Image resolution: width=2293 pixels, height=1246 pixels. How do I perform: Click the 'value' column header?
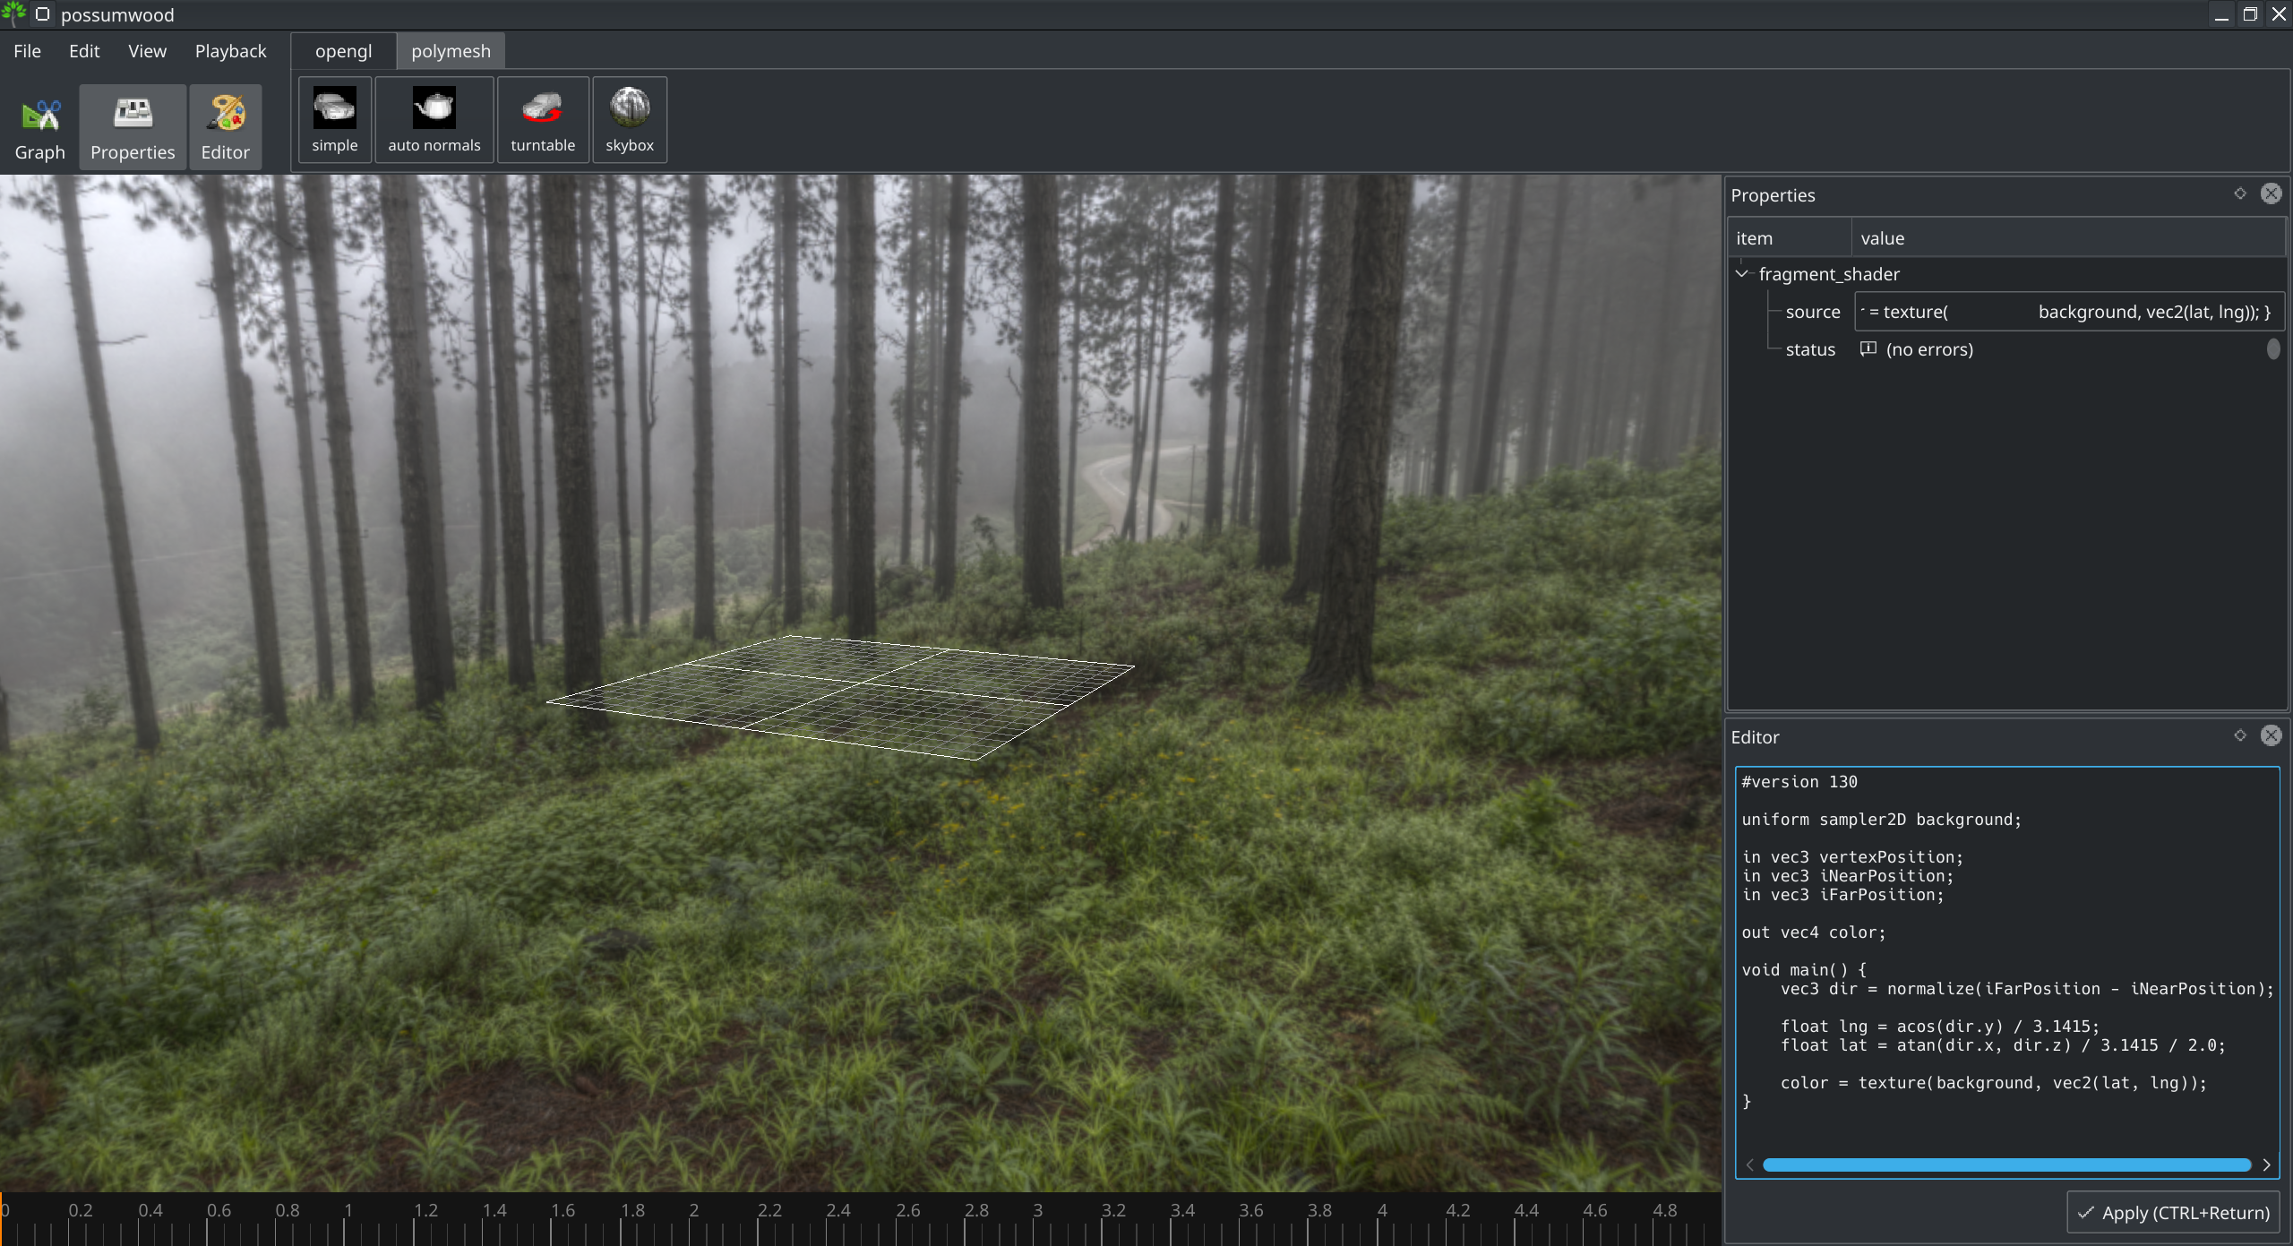[x=2068, y=237]
